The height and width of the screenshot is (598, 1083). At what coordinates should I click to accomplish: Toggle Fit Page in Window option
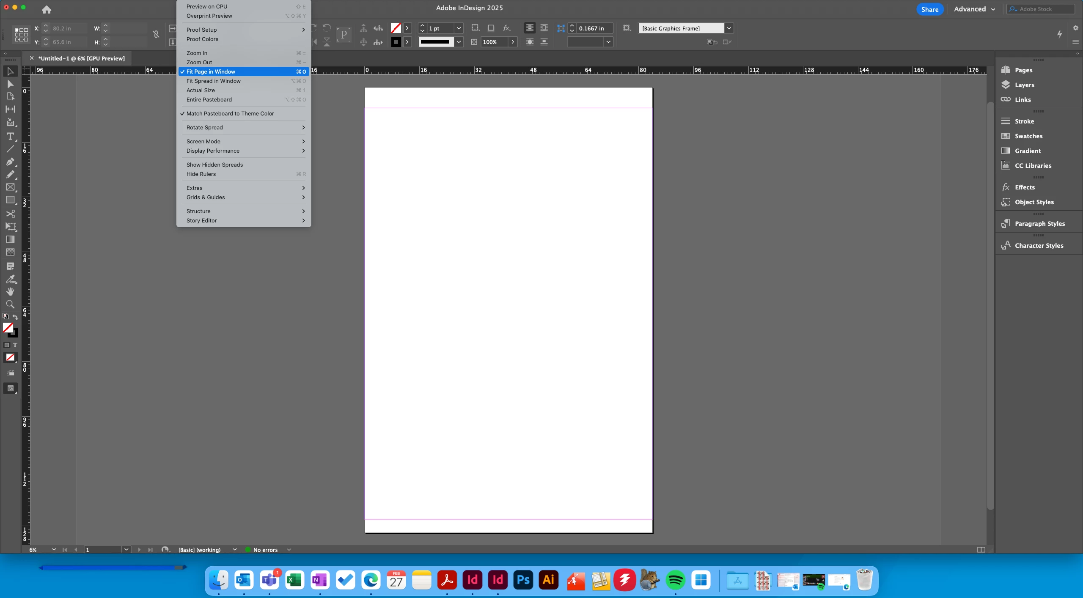click(x=211, y=71)
